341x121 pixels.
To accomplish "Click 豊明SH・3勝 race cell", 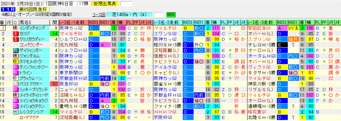I will coord(73,106).
